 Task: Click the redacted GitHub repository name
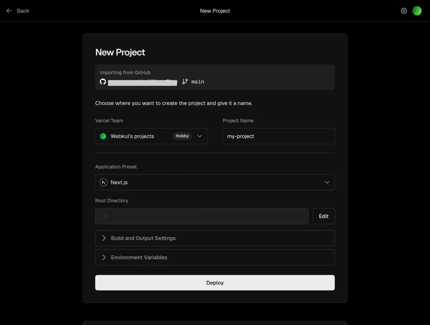pyautogui.click(x=143, y=82)
